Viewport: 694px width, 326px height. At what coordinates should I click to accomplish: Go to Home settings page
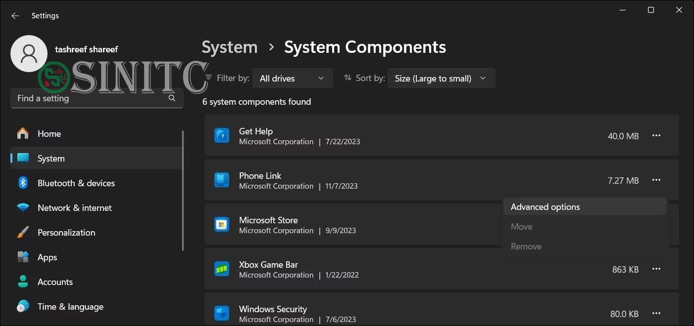pos(96,134)
